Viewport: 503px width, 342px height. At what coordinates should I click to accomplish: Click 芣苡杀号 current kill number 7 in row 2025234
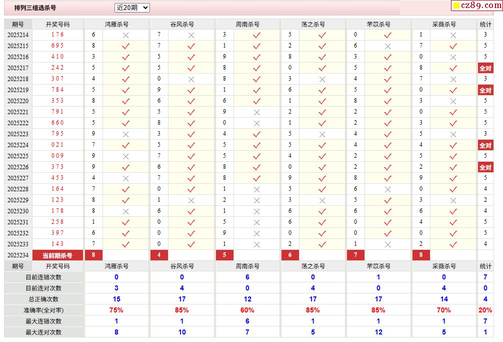[x=355, y=255]
